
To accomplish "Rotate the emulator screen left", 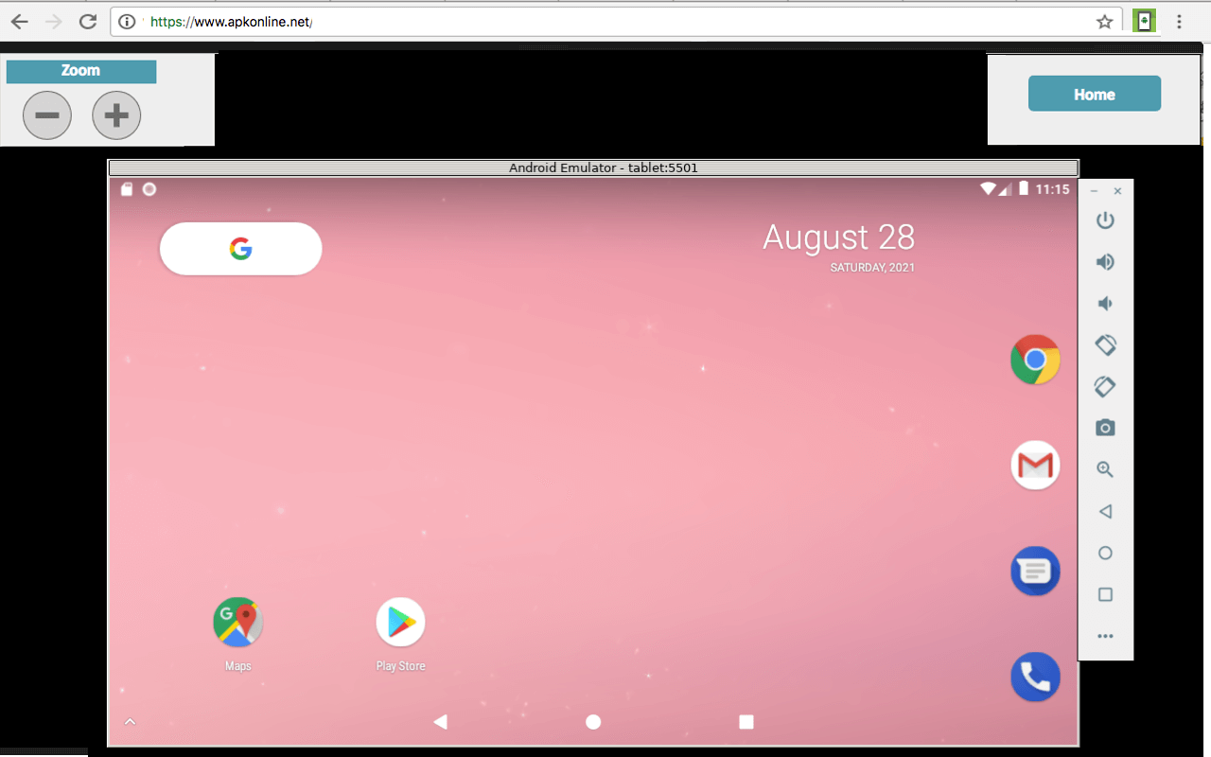I will coord(1105,345).
